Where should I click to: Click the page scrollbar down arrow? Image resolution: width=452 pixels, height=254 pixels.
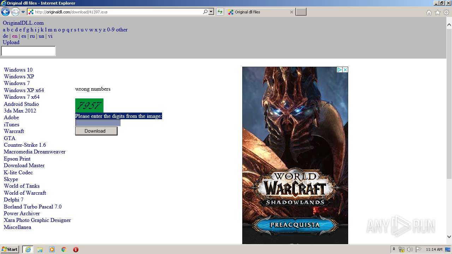(449, 237)
